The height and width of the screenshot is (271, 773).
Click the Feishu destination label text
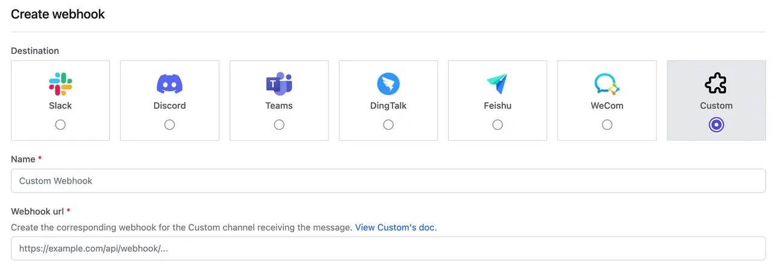[x=498, y=106]
